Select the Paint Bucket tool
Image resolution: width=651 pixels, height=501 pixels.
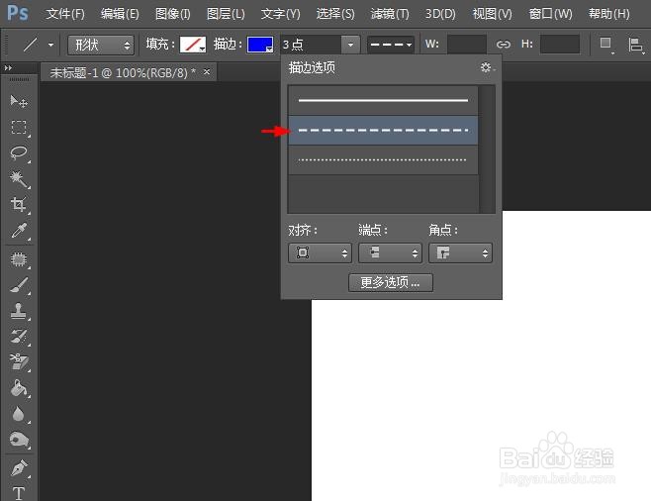[18, 388]
